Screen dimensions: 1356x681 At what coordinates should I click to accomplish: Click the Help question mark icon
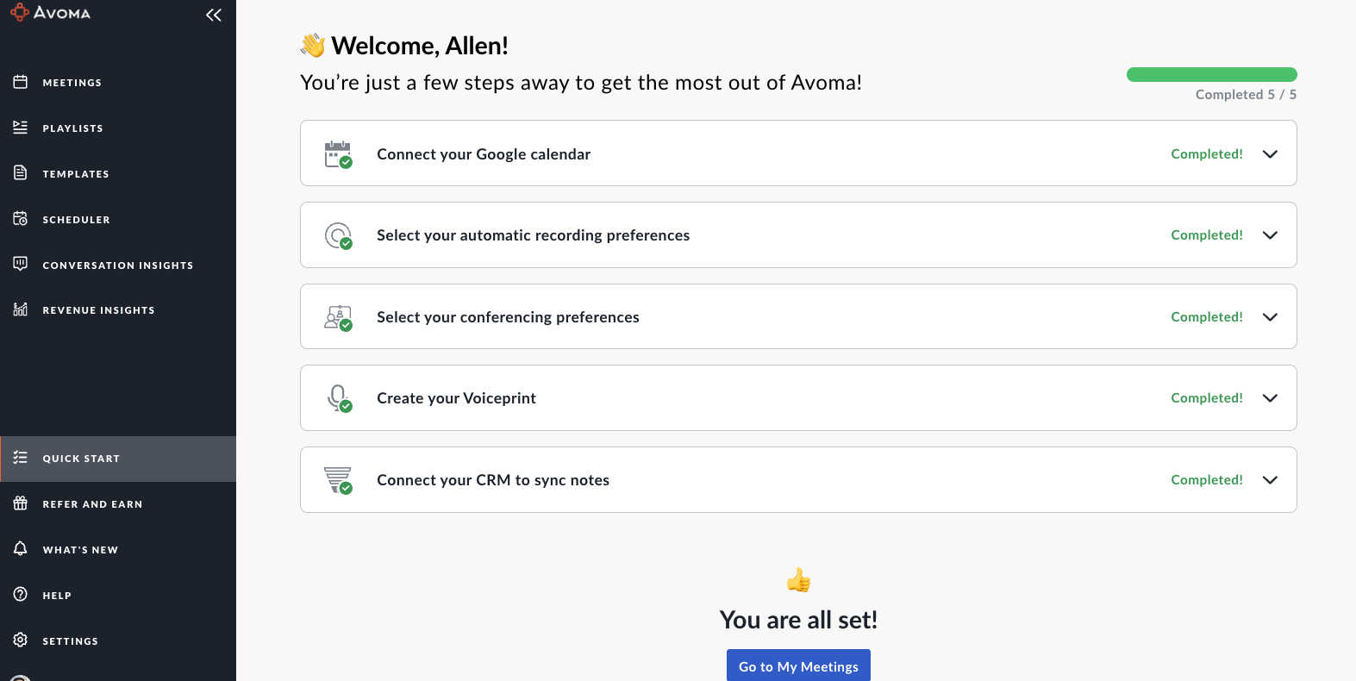tap(21, 595)
